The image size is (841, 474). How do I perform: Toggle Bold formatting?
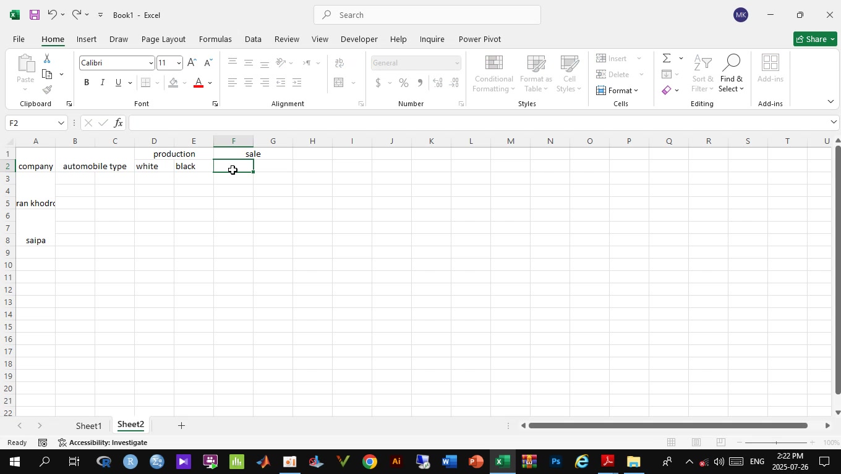(87, 83)
